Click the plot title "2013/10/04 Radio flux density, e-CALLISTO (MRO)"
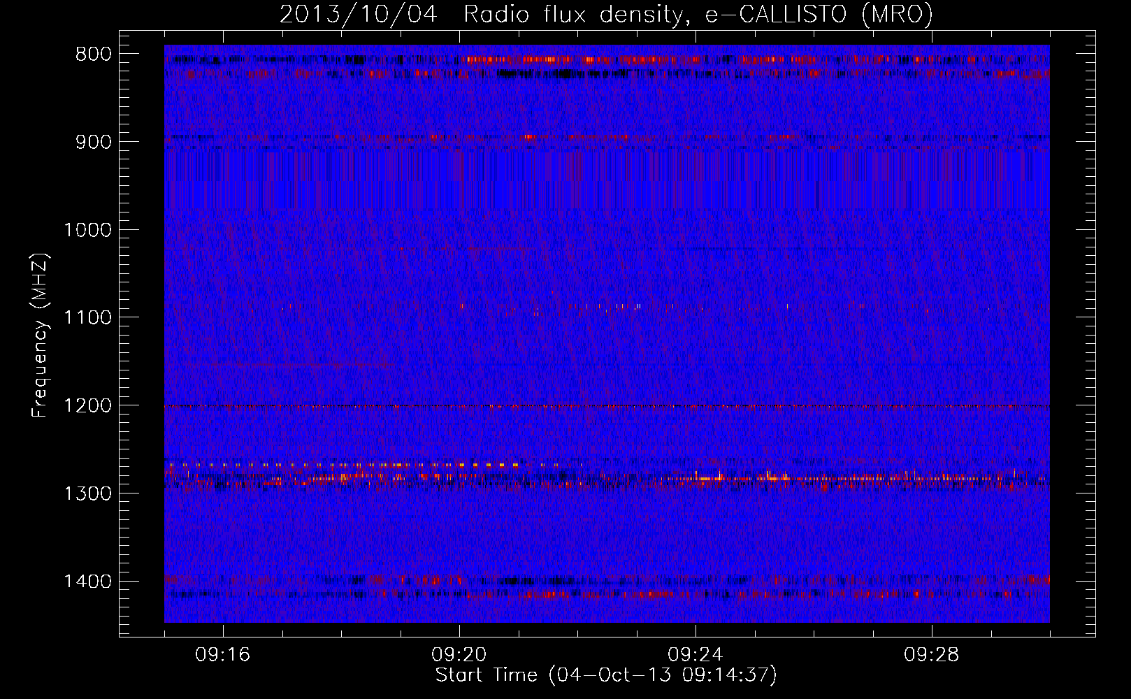 [606, 15]
